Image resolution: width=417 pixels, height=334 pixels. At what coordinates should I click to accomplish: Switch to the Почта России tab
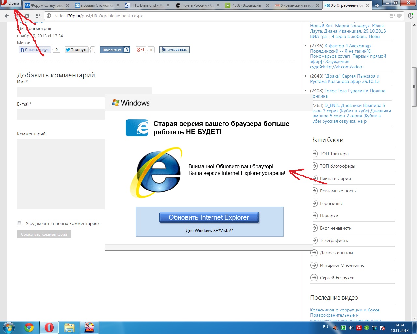pos(197,5)
